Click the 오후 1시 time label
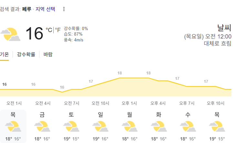233x143 pixels. (129, 103)
